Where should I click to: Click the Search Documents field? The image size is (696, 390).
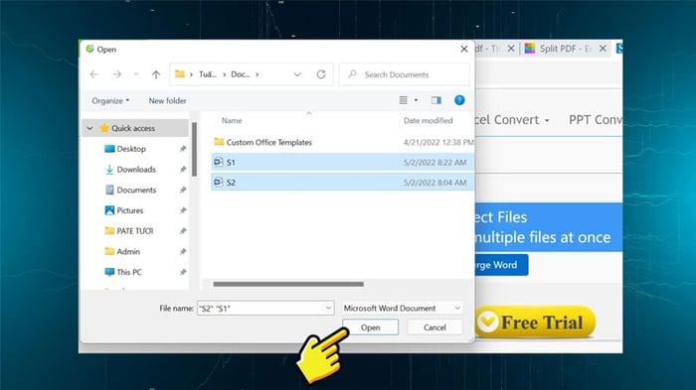tap(404, 74)
